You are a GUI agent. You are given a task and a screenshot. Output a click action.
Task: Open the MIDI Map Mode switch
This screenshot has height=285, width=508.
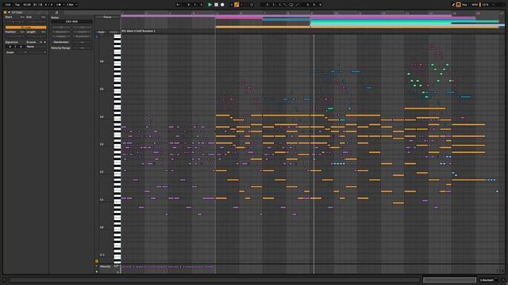point(475,5)
